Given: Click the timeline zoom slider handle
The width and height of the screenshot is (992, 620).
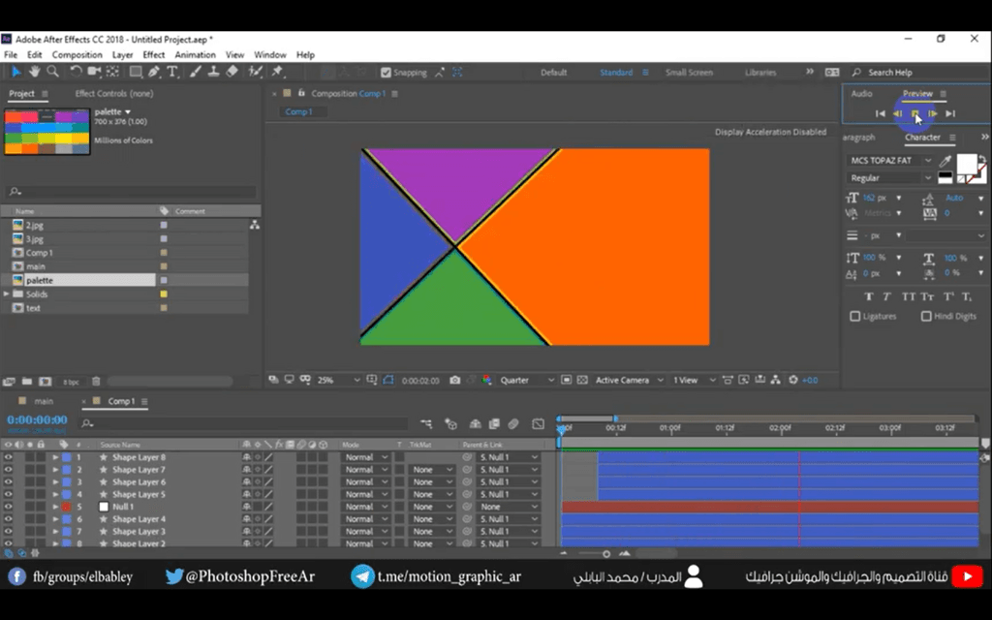Looking at the screenshot, I should [x=606, y=554].
